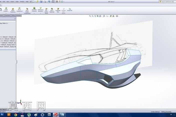Click the Display Style icon
Image resolution: width=176 pixels, height=117 pixels.
104,16
